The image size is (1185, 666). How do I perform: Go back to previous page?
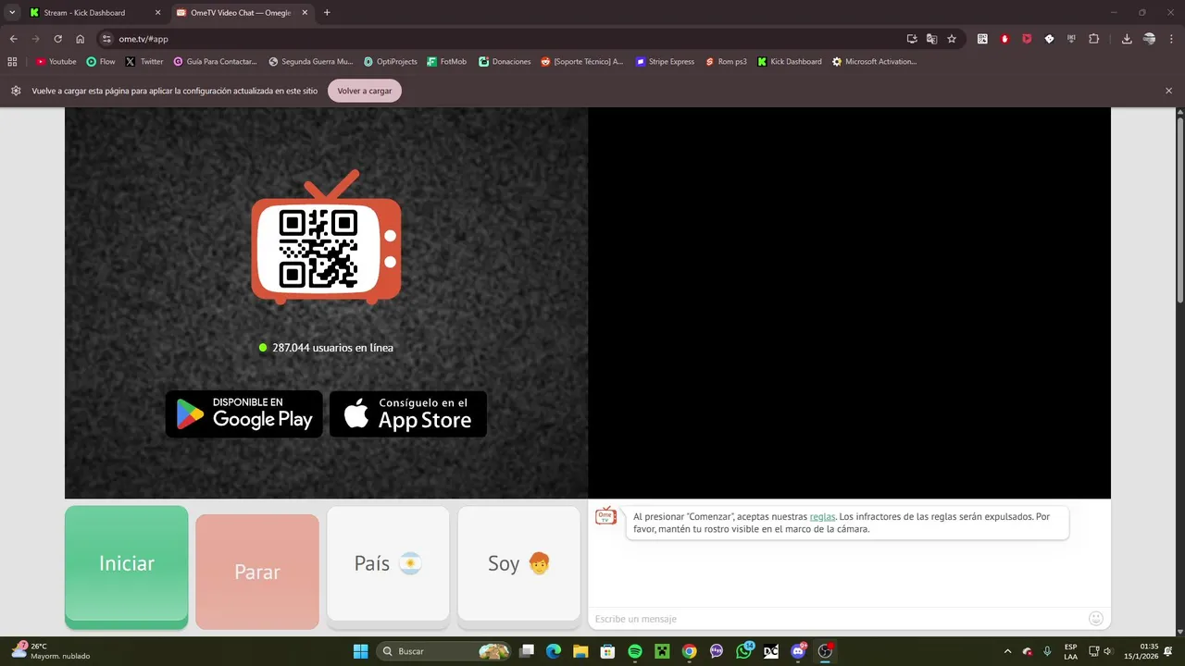14,39
